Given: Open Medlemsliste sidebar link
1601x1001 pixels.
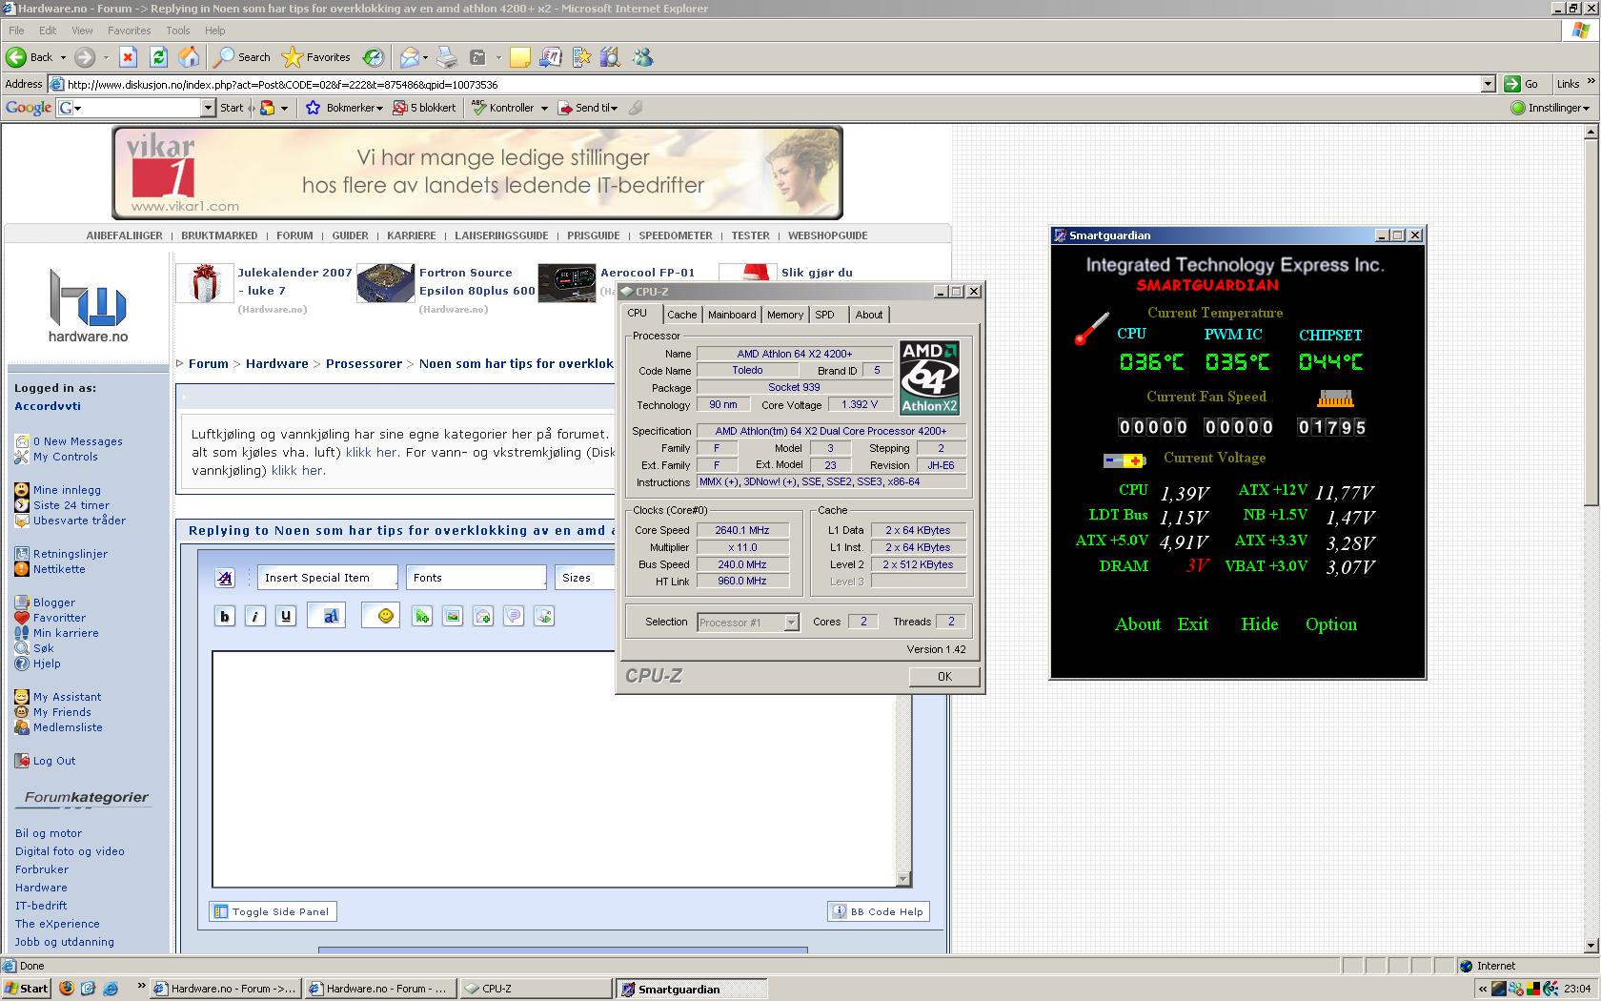Looking at the screenshot, I should (x=68, y=727).
